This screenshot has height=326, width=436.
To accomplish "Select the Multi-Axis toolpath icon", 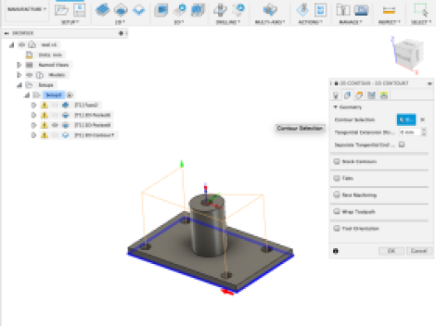I will coord(269,10).
